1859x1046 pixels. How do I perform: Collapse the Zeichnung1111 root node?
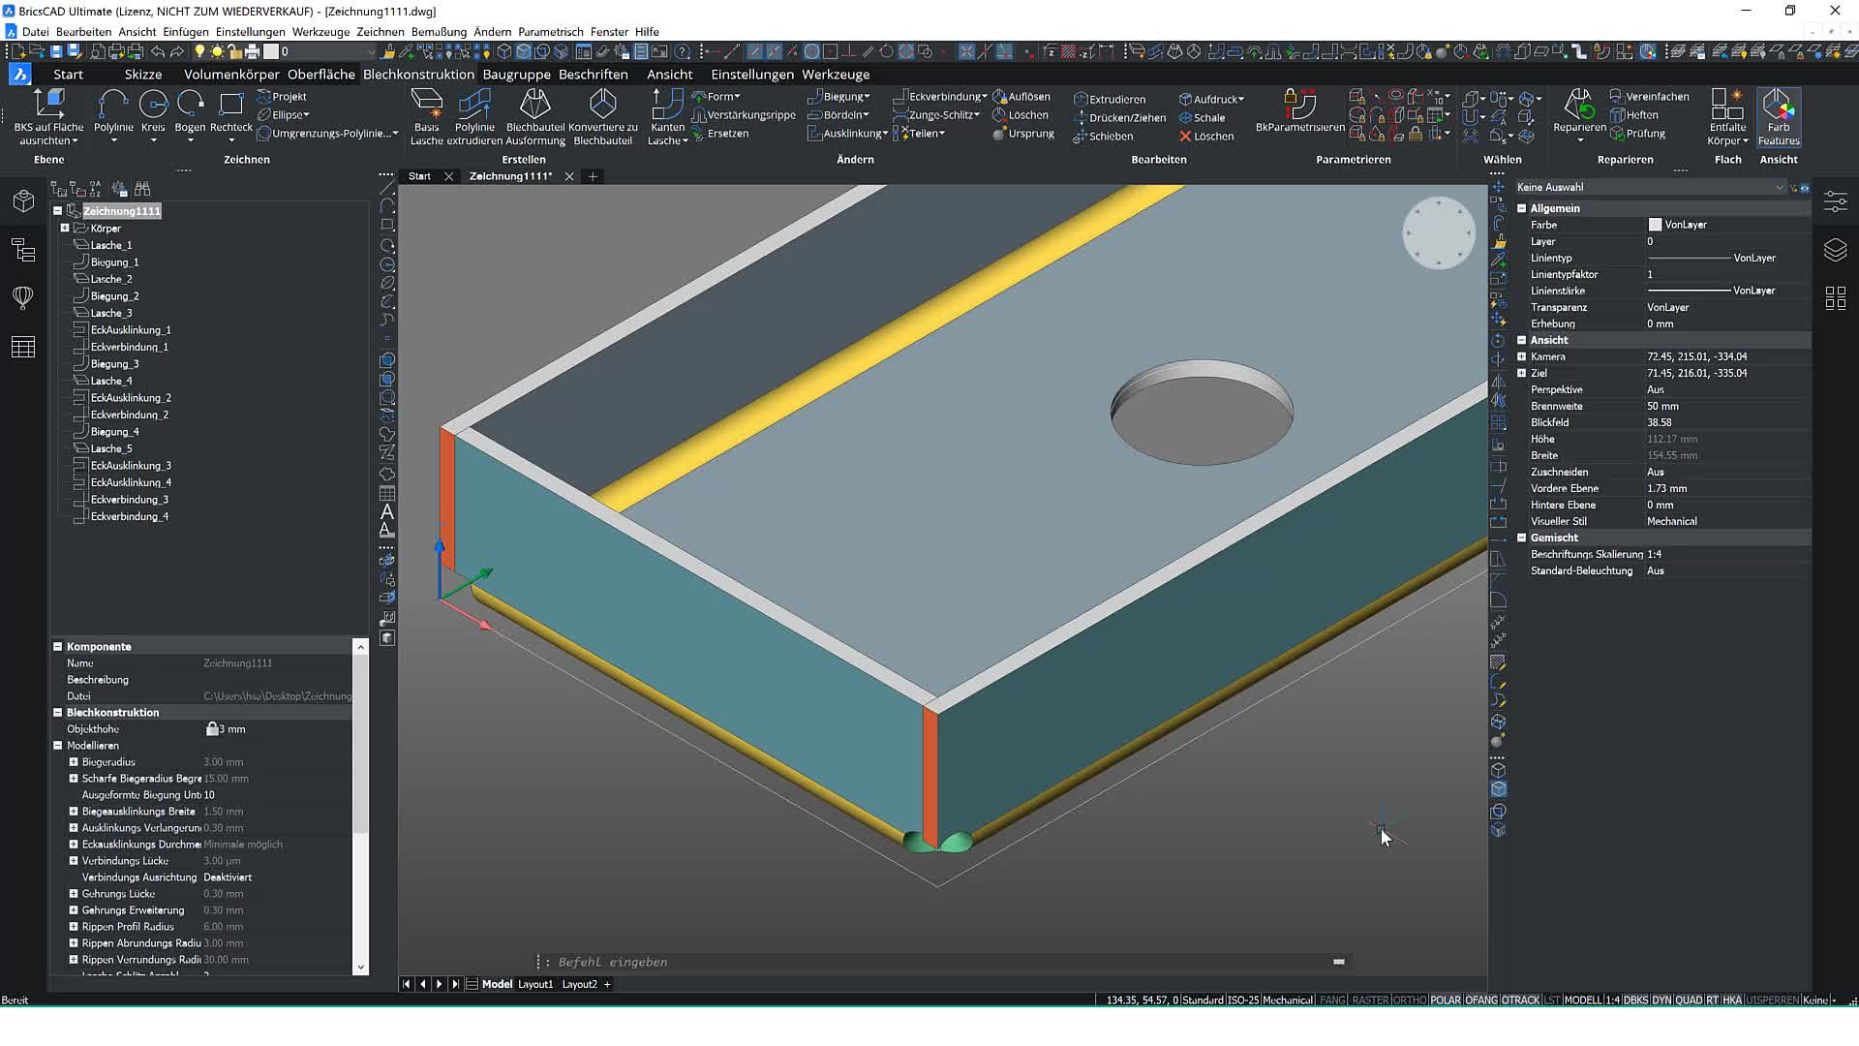[x=57, y=210]
